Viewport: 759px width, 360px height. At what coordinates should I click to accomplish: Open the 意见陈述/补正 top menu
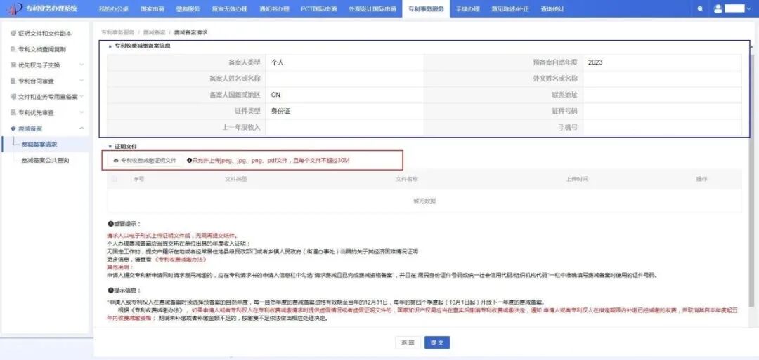510,8
